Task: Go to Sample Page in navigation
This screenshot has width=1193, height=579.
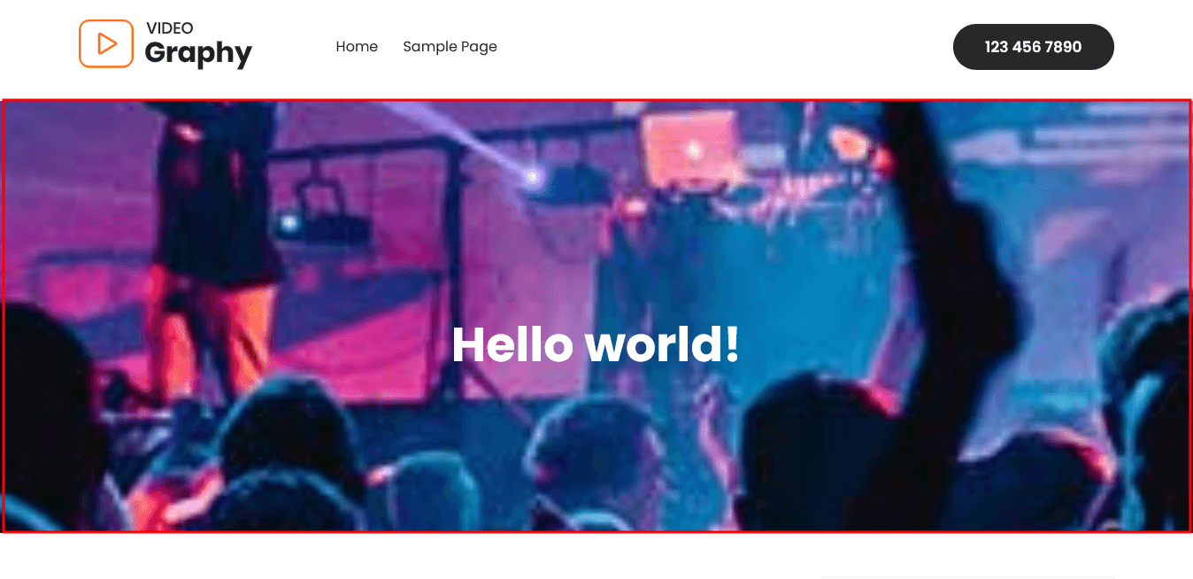Action: click(x=450, y=47)
